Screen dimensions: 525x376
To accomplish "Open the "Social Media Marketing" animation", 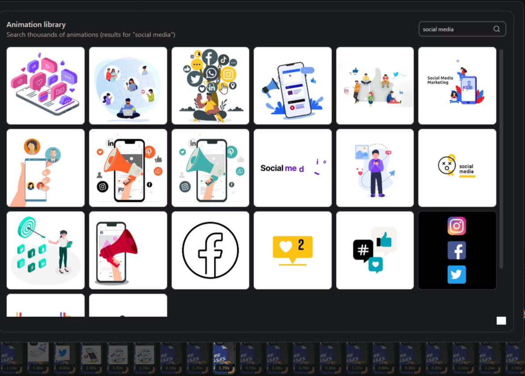I will click(457, 86).
